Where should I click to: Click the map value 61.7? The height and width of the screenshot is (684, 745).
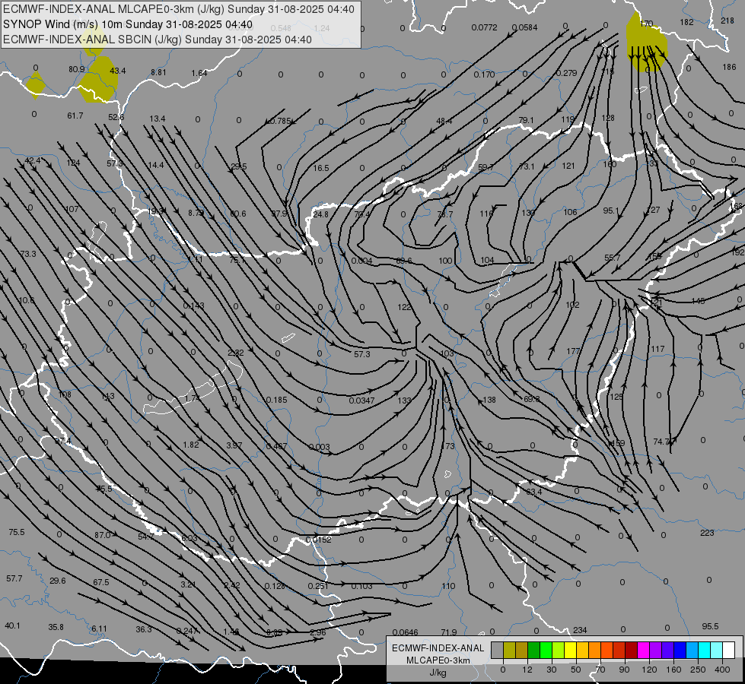point(75,116)
